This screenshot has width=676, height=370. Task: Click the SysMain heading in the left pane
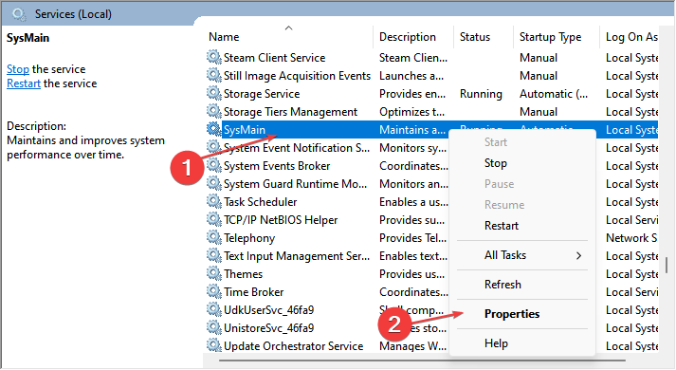point(28,38)
